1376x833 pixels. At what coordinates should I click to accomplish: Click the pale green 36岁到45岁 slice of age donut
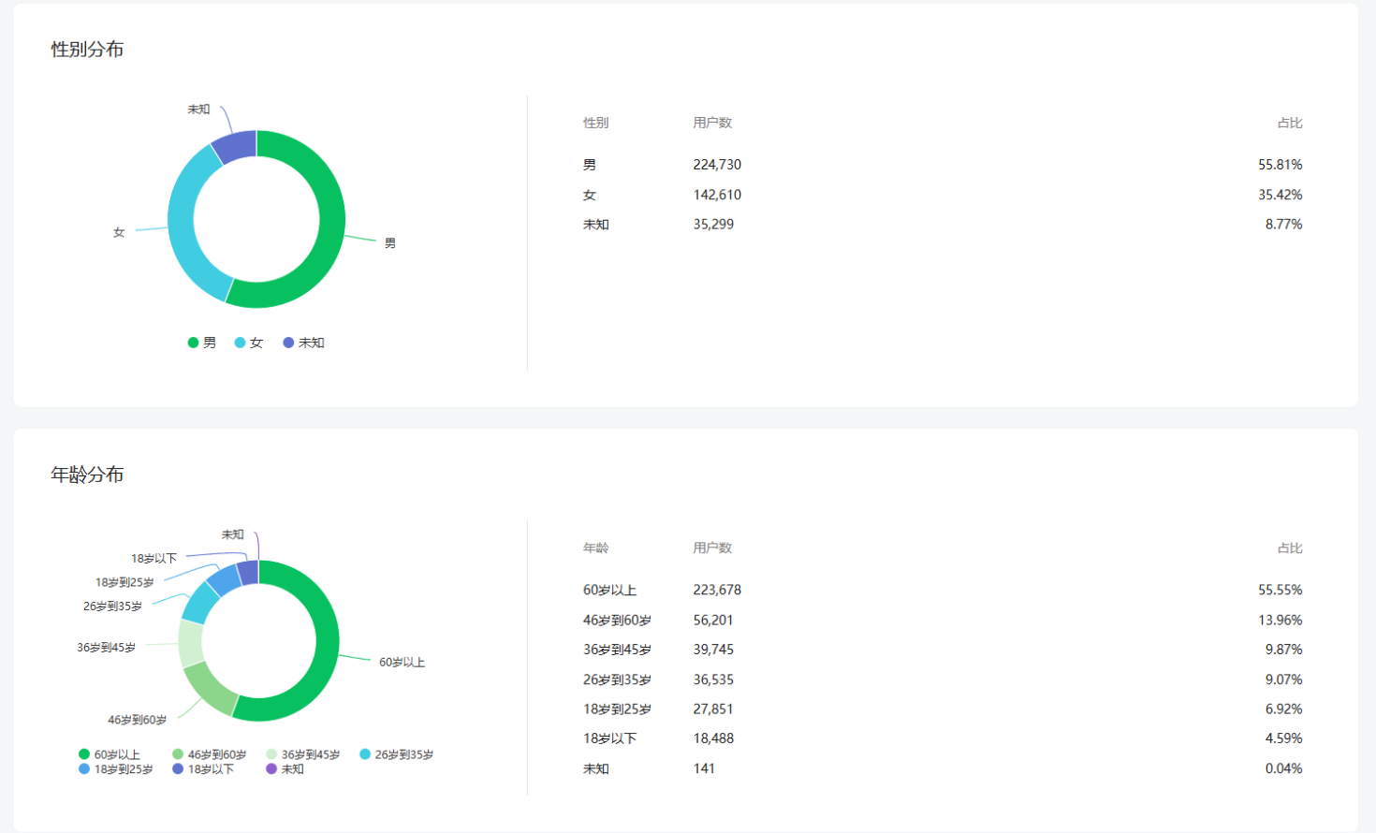190,644
